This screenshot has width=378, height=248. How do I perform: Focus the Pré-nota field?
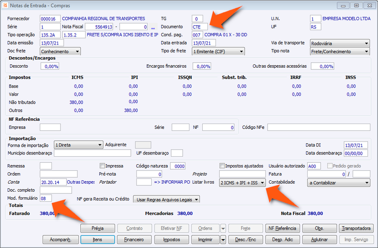coord(149,174)
